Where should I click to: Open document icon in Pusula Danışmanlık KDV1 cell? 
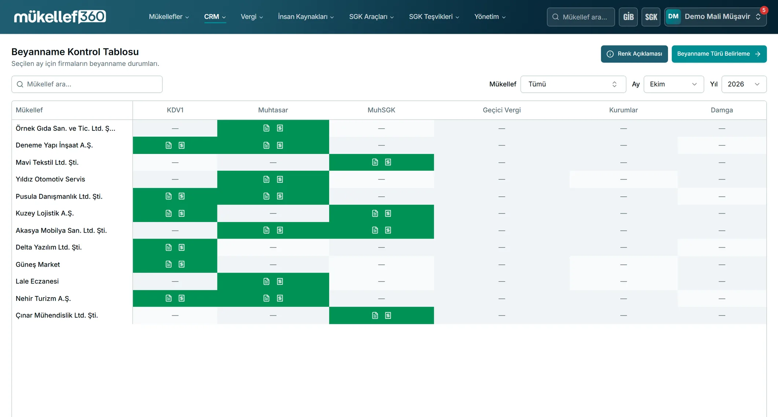(x=169, y=196)
